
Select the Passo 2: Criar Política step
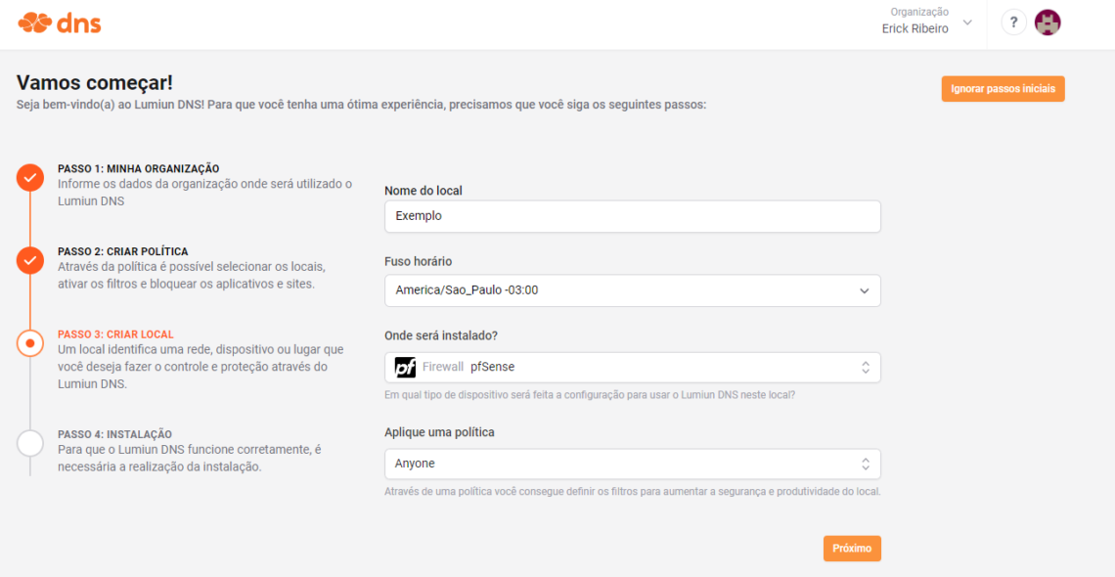122,251
